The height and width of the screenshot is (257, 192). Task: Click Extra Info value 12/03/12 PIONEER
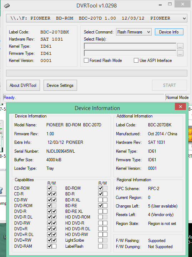click(x=65, y=142)
